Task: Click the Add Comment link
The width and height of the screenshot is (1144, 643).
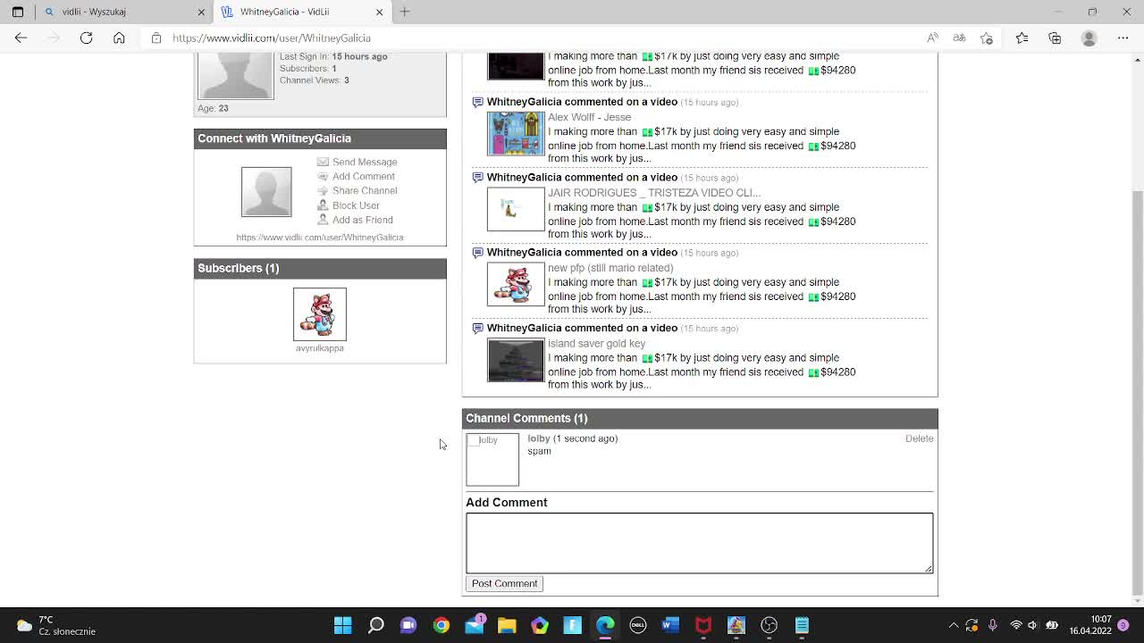Action: (364, 176)
